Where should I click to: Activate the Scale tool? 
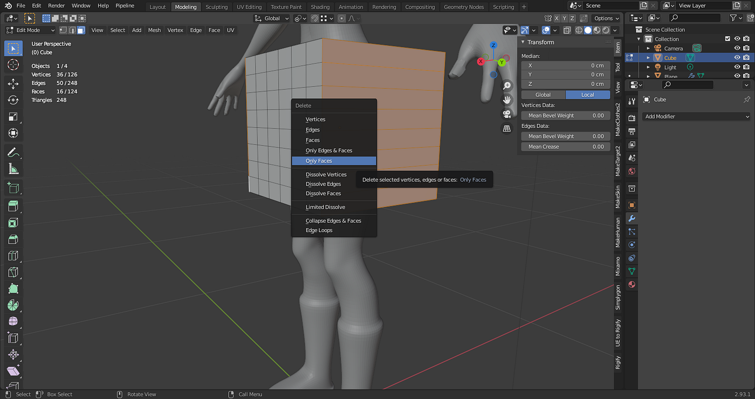click(x=13, y=117)
